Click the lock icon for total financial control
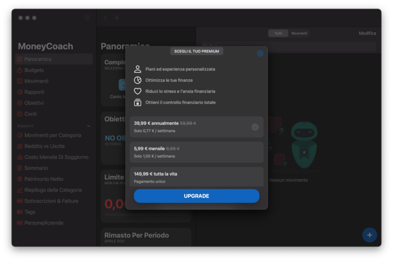Screen dimensions: 393x261 click(137, 102)
